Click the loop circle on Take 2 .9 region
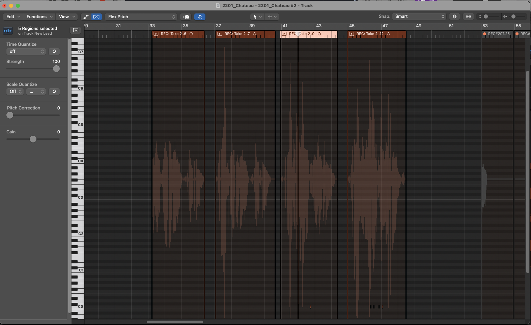Image resolution: width=531 pixels, height=325 pixels. tap(319, 34)
